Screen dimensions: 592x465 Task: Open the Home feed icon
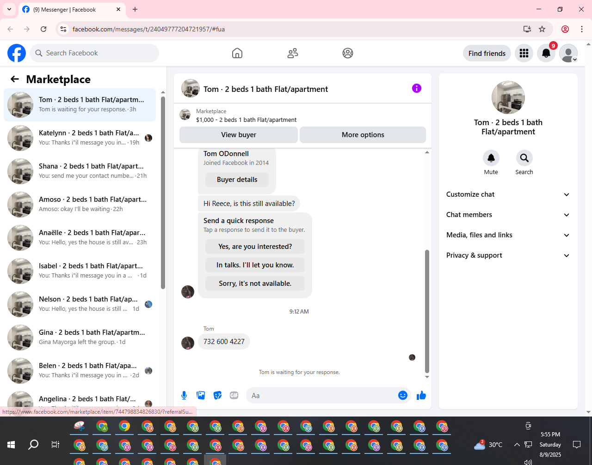click(x=237, y=53)
